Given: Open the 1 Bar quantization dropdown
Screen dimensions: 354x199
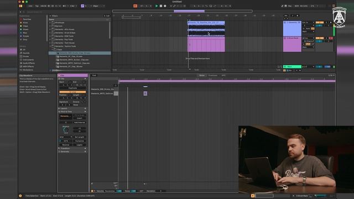Looking at the screenshot, I should (x=74, y=6).
